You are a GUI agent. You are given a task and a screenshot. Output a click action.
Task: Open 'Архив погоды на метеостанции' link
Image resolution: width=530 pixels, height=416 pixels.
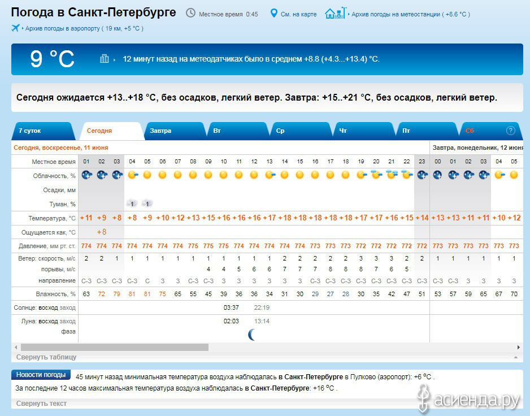tap(410, 14)
